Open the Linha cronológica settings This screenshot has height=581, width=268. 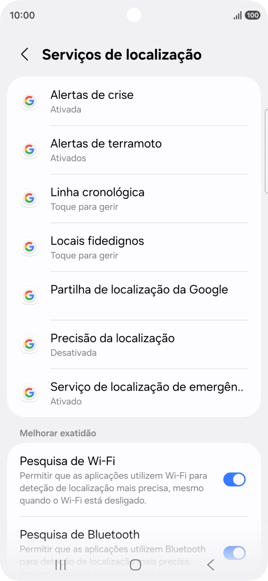[x=128, y=198]
